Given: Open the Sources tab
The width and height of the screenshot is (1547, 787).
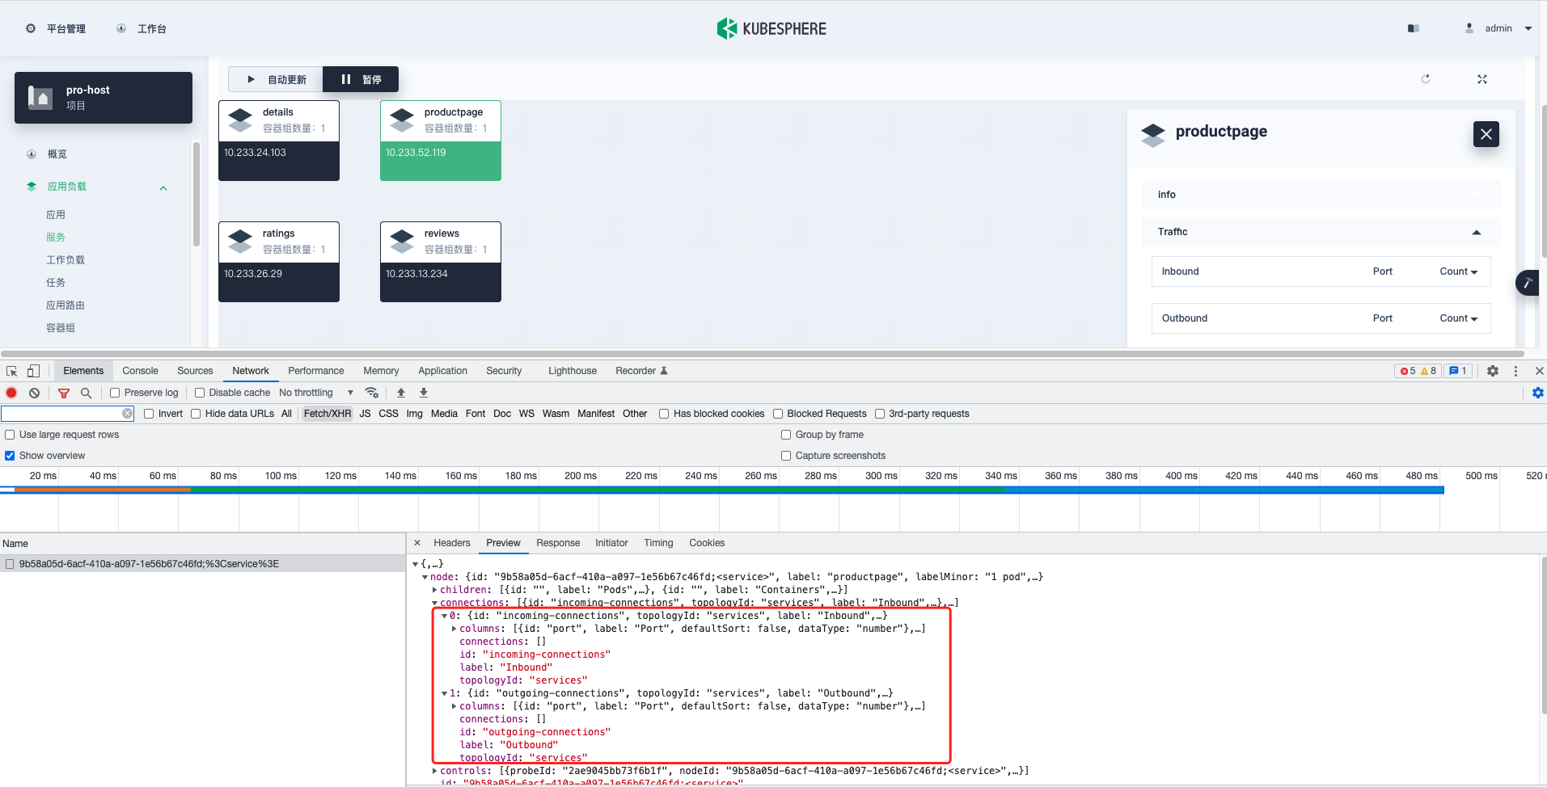Looking at the screenshot, I should [195, 371].
